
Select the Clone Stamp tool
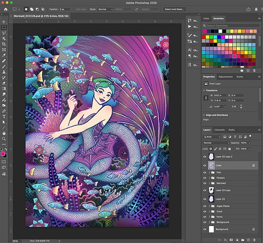4,72
